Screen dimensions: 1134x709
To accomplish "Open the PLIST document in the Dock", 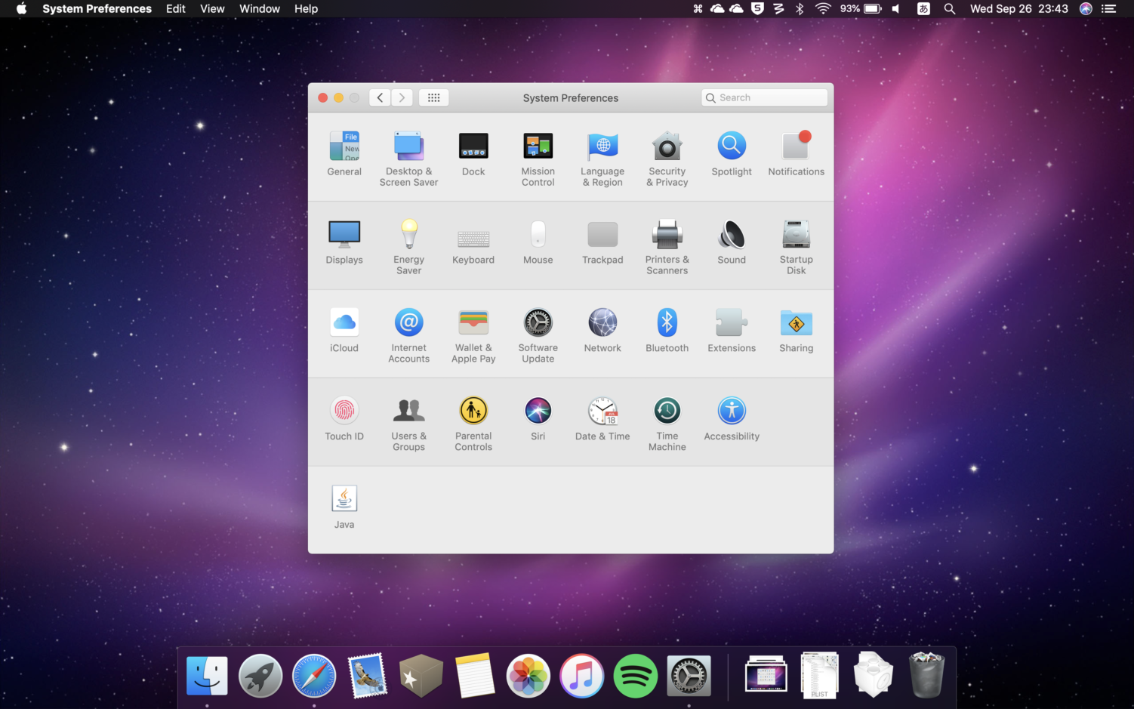I will [820, 675].
